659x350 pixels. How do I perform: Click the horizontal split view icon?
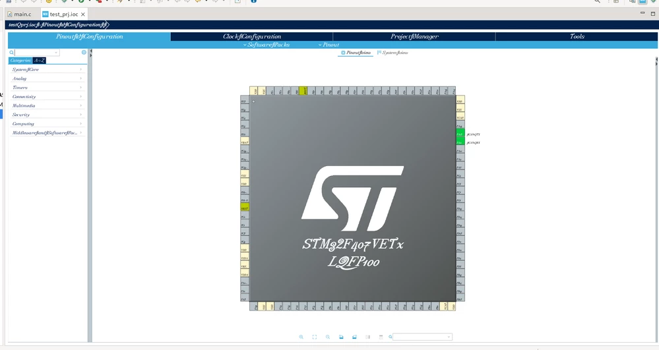click(x=381, y=337)
